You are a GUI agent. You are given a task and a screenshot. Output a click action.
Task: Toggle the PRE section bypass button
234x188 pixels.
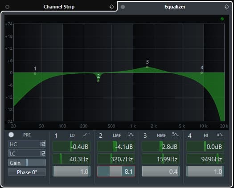11,135
